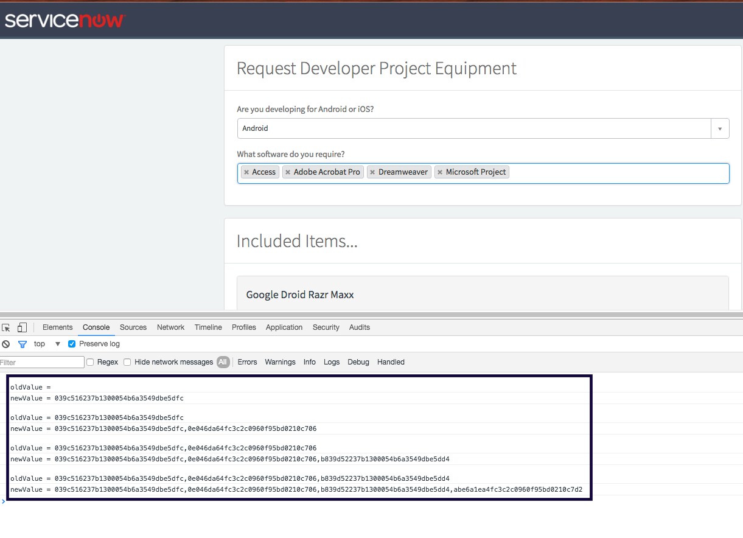Remove the Access software tag
Screen dimensions: 743x538
click(x=246, y=172)
